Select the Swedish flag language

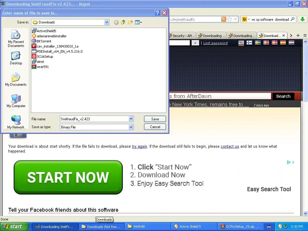click(258, 43)
